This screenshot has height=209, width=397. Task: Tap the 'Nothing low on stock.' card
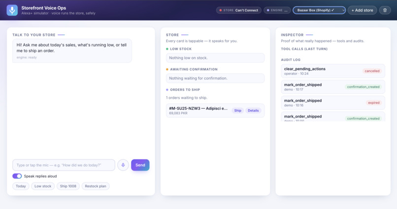[x=215, y=58]
